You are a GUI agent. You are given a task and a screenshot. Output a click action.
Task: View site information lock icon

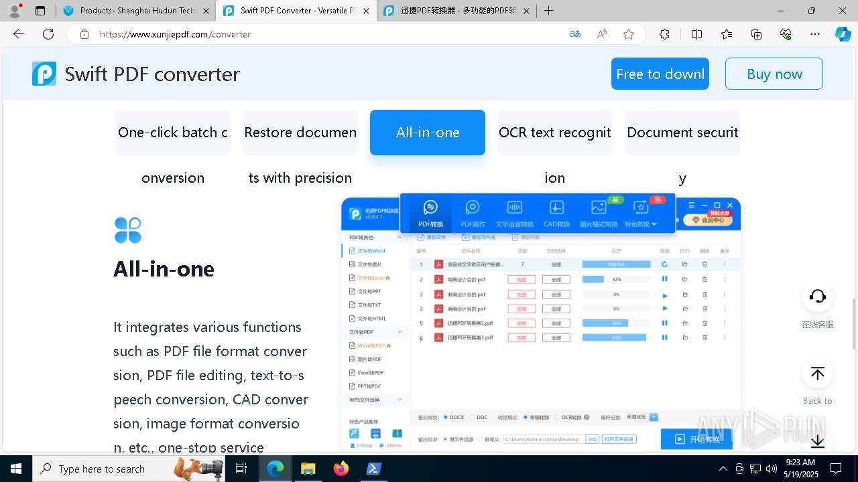pyautogui.click(x=84, y=34)
